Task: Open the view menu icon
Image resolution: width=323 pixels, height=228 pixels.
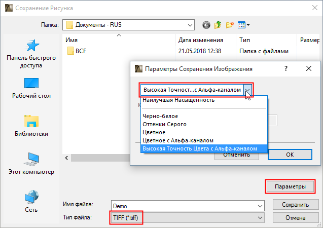Action: (x=244, y=25)
